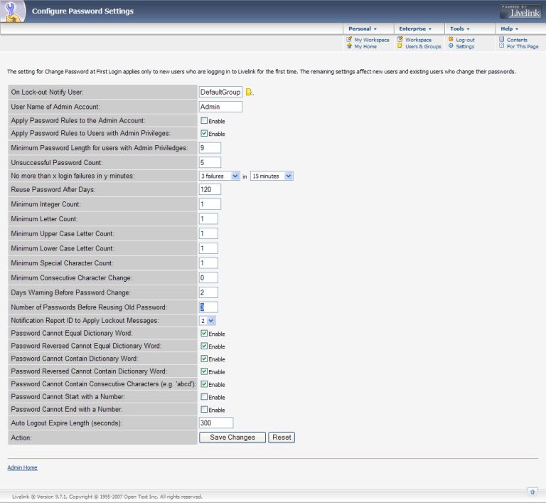Toggle Password Cannot Start with a Number checkbox
Screen dimensions: 546x503
pyautogui.click(x=204, y=397)
